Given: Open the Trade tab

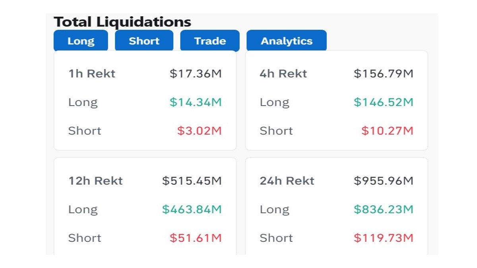Looking at the screenshot, I should click(x=210, y=40).
